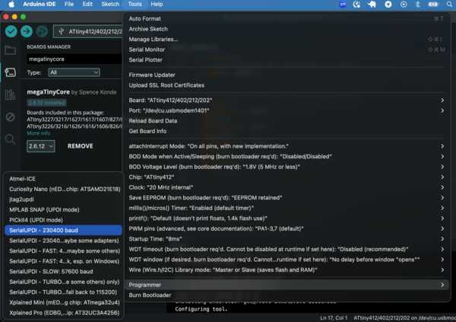Select PICkit4 (UPDI mode) programmer
Image resolution: width=456 pixels, height=322 pixels.
pyautogui.click(x=63, y=220)
